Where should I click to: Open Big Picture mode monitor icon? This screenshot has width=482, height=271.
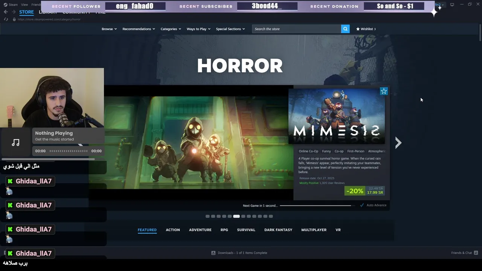click(x=452, y=5)
